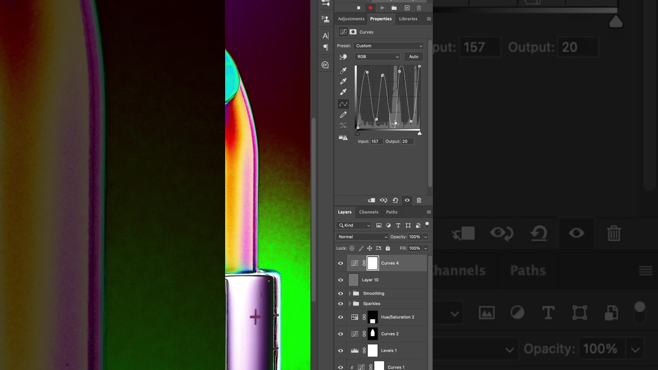
Task: Filter layers by type layers
Action: [398, 226]
